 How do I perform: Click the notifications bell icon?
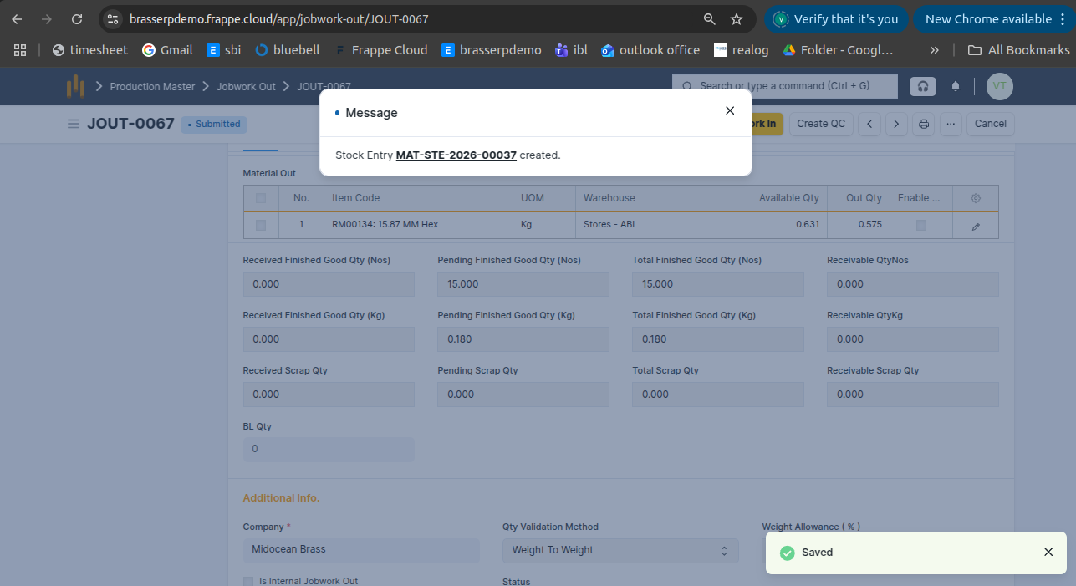(956, 86)
